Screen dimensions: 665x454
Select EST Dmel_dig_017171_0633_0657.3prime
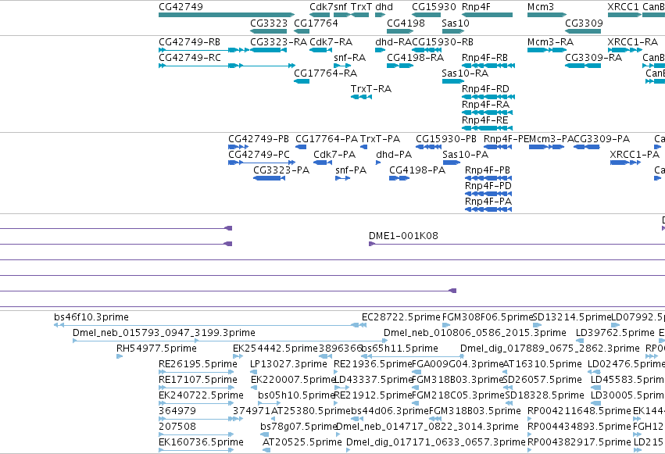435,443
